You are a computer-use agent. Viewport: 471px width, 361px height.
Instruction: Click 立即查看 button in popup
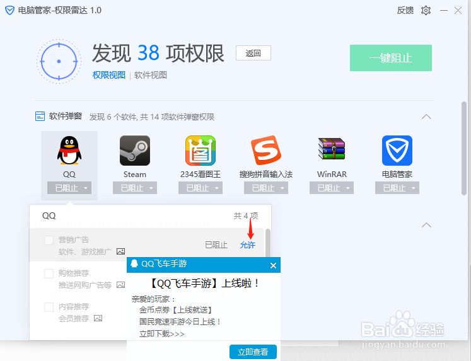pos(253,352)
